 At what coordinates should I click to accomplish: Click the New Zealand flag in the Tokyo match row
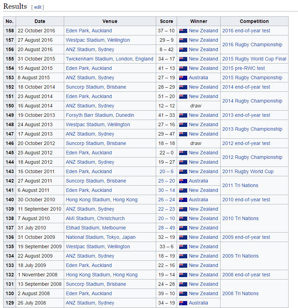click(x=183, y=237)
